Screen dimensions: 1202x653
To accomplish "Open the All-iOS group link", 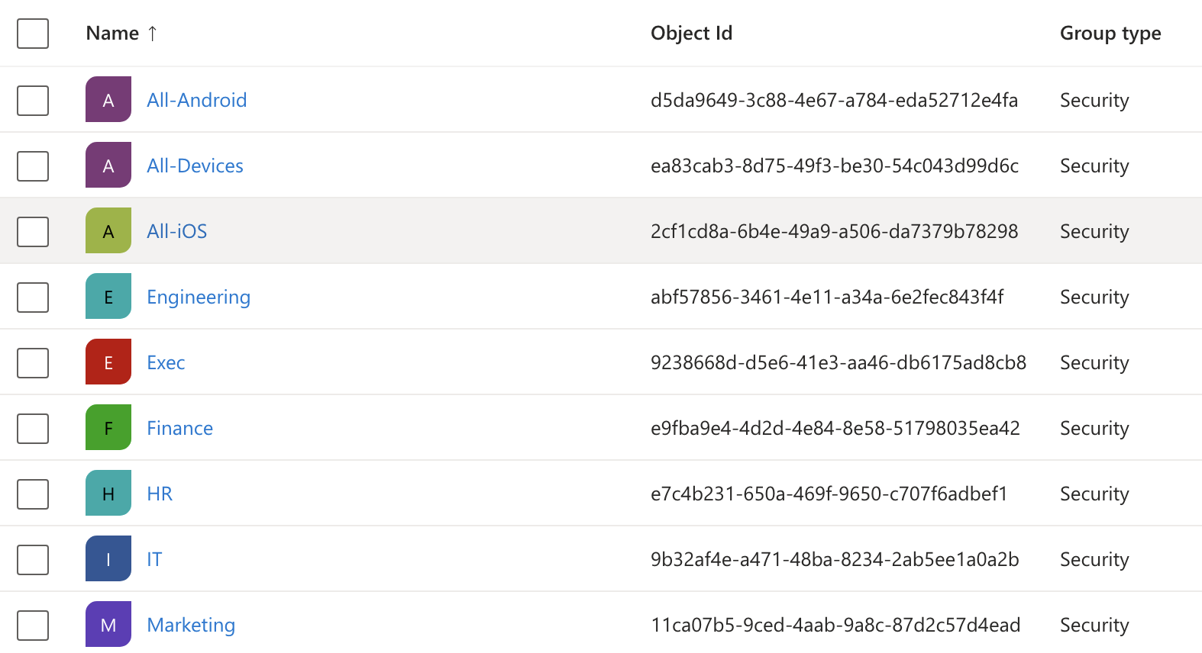I will pyautogui.click(x=176, y=231).
